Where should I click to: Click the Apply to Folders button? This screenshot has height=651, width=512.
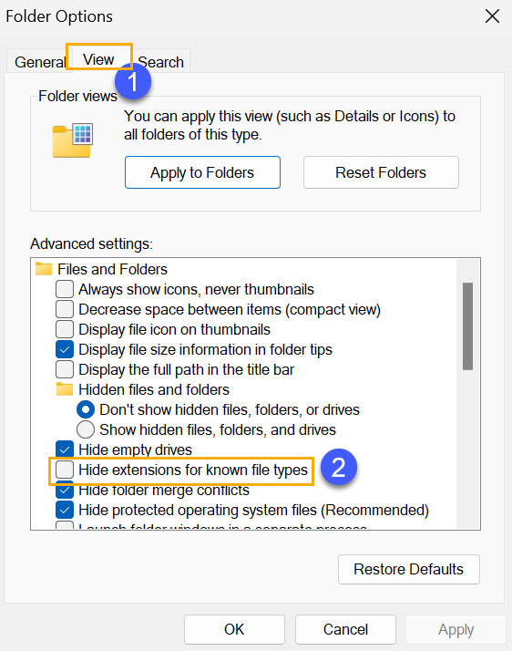(x=202, y=172)
